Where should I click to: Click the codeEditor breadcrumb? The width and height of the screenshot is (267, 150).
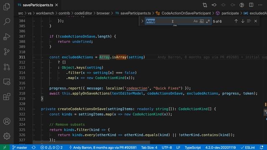coord(83,13)
